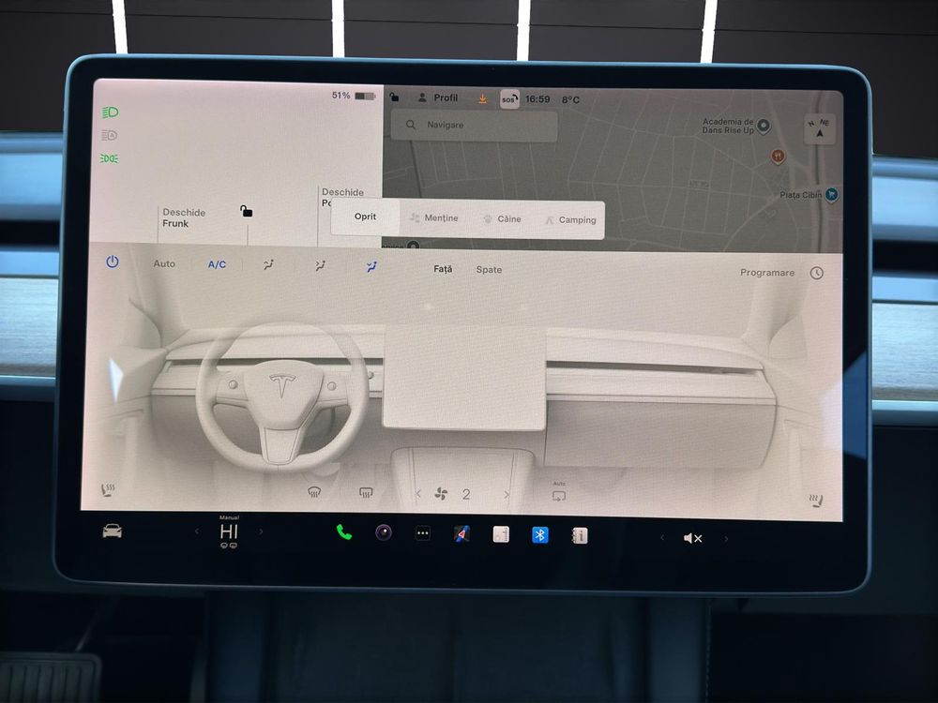938x703 pixels.
Task: Open car controls from dock
Action: pos(112,531)
